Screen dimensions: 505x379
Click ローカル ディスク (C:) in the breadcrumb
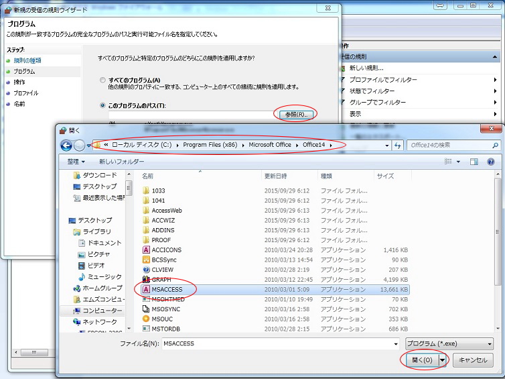142,145
